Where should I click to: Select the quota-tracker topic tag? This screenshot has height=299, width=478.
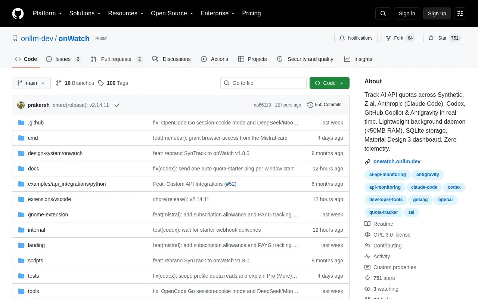coord(384,212)
